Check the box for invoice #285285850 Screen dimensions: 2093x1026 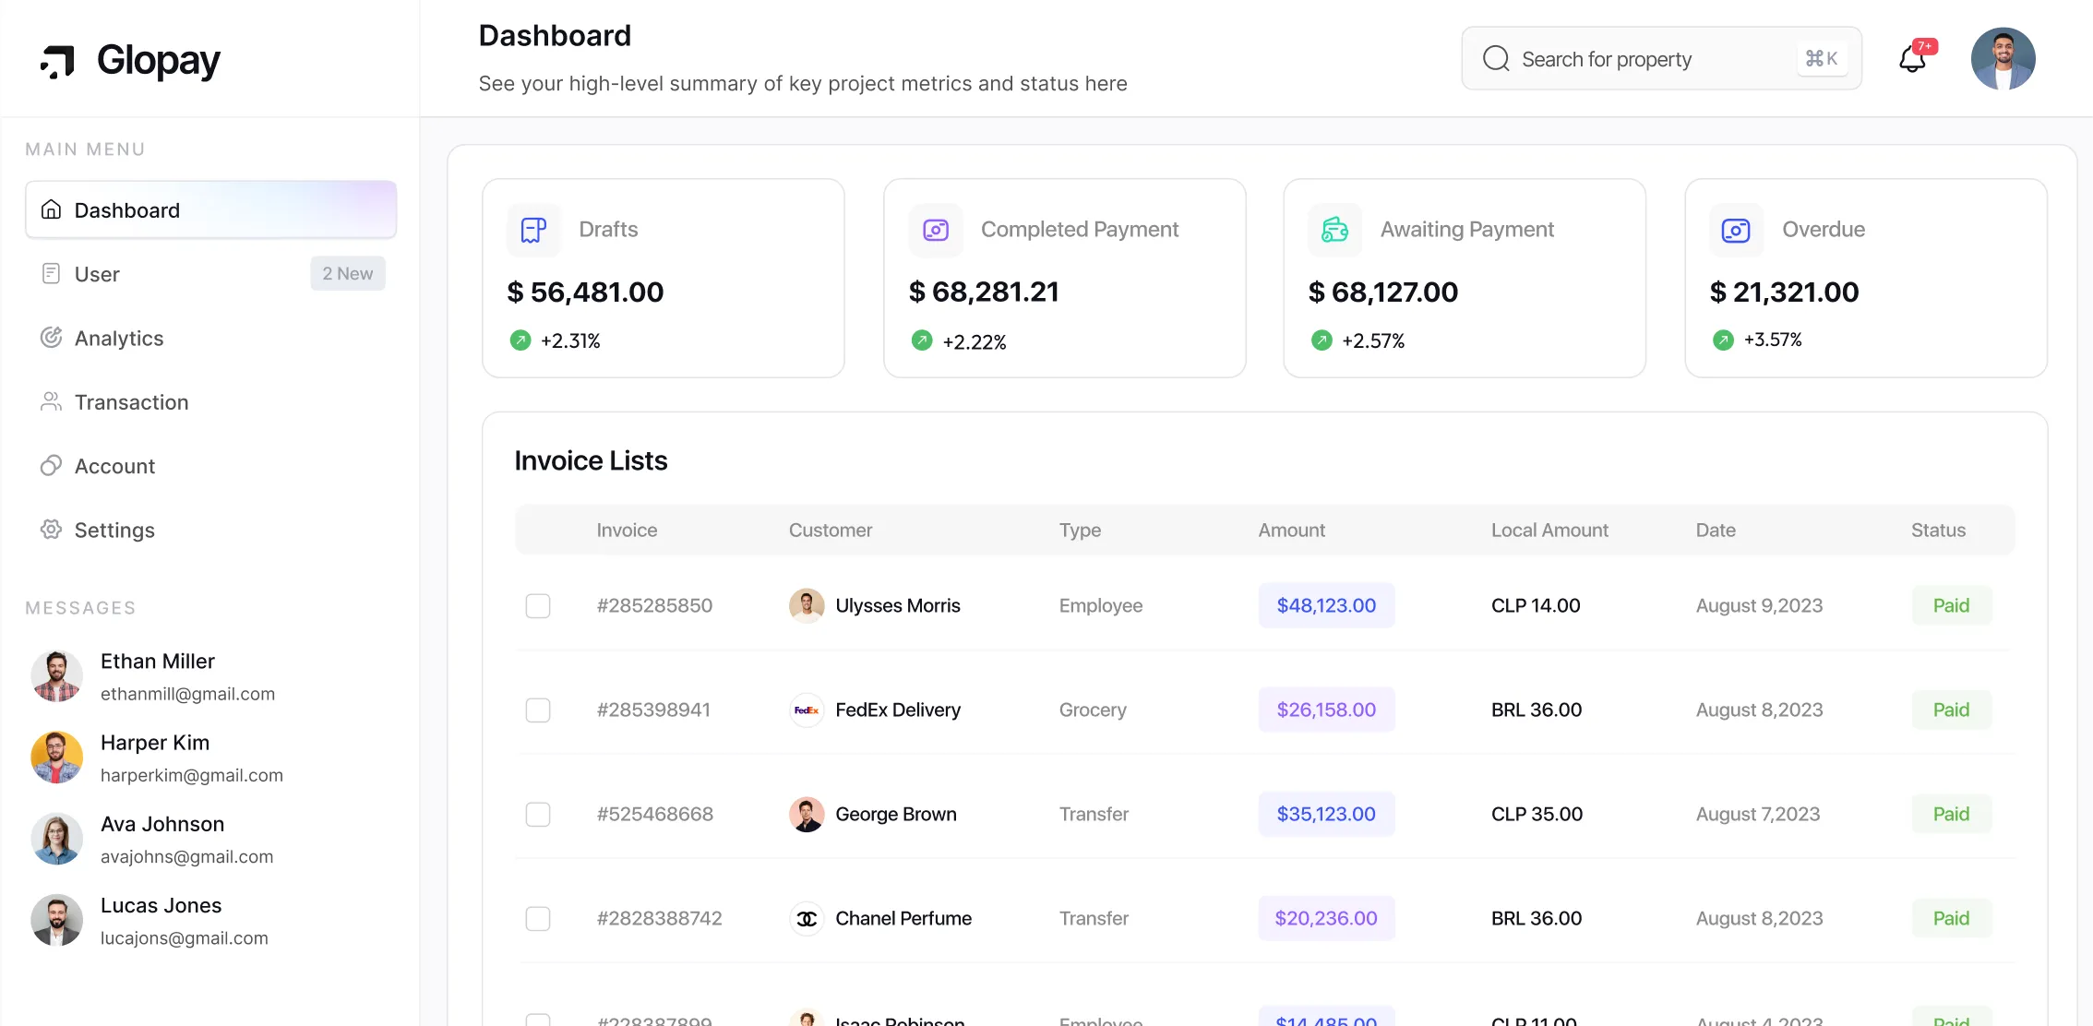click(x=538, y=606)
